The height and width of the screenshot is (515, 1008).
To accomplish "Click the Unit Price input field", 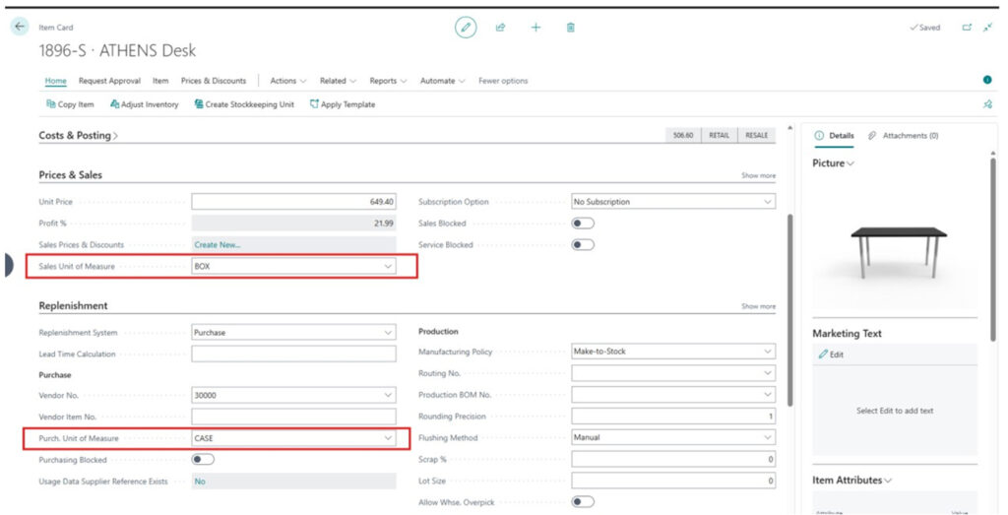I will [293, 202].
